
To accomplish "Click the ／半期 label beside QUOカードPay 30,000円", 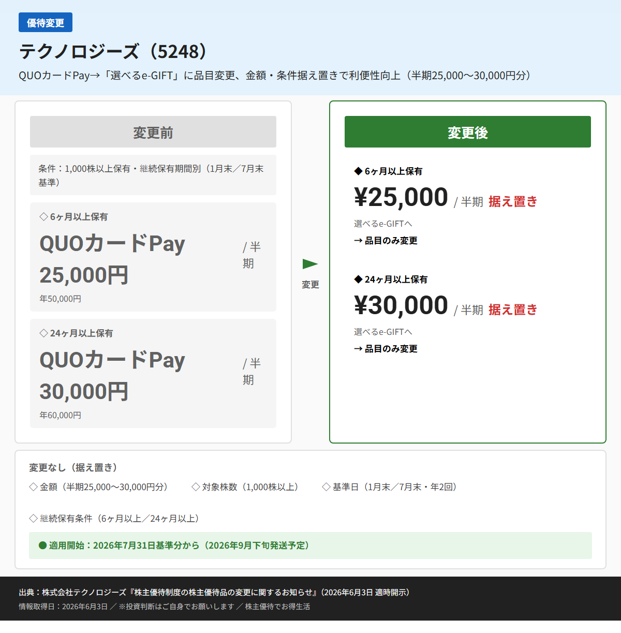I will coord(252,372).
